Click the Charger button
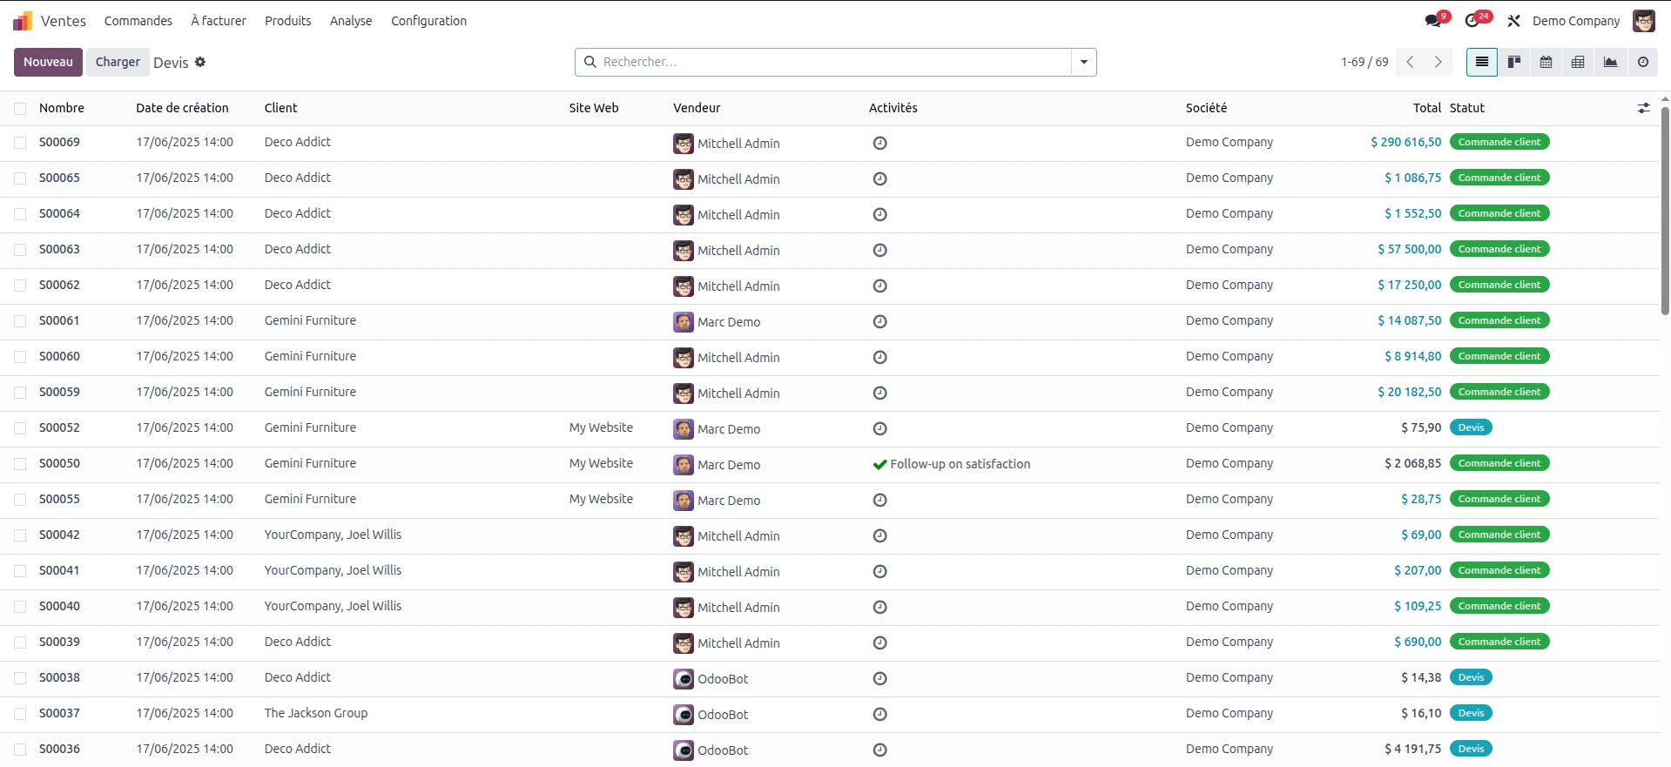Image resolution: width=1671 pixels, height=767 pixels. 118,62
